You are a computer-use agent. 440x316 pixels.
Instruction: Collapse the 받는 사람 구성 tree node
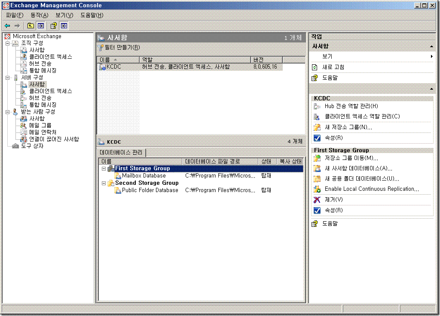click(8, 111)
